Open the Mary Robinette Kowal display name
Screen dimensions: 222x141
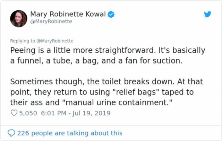click(68, 14)
